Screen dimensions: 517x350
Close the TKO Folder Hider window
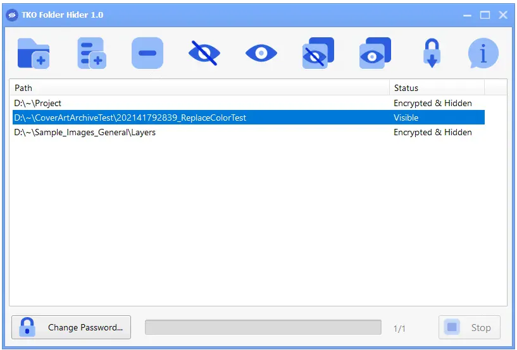click(x=503, y=15)
